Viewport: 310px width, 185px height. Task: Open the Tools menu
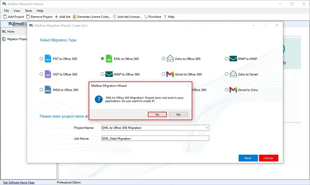pyautogui.click(x=28, y=11)
